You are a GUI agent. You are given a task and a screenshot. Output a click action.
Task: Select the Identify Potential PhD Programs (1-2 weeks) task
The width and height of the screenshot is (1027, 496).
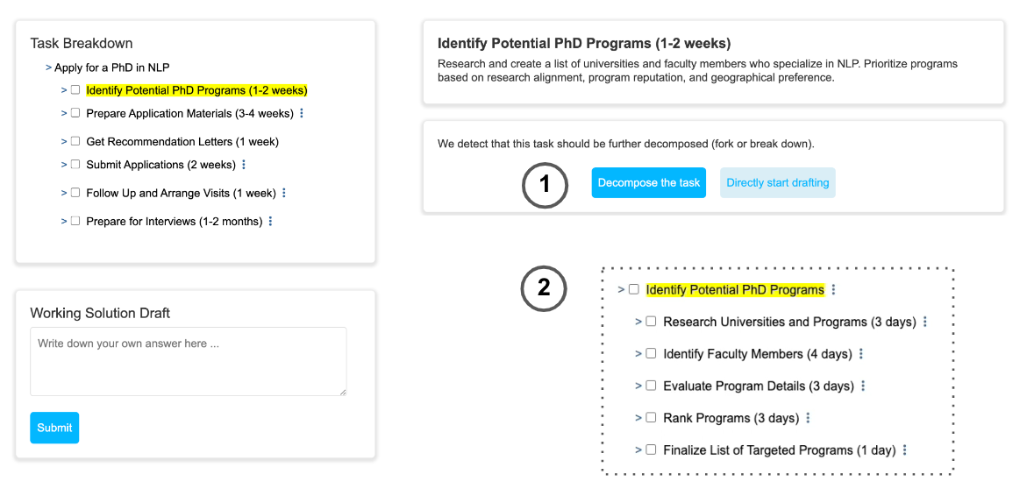click(x=196, y=90)
